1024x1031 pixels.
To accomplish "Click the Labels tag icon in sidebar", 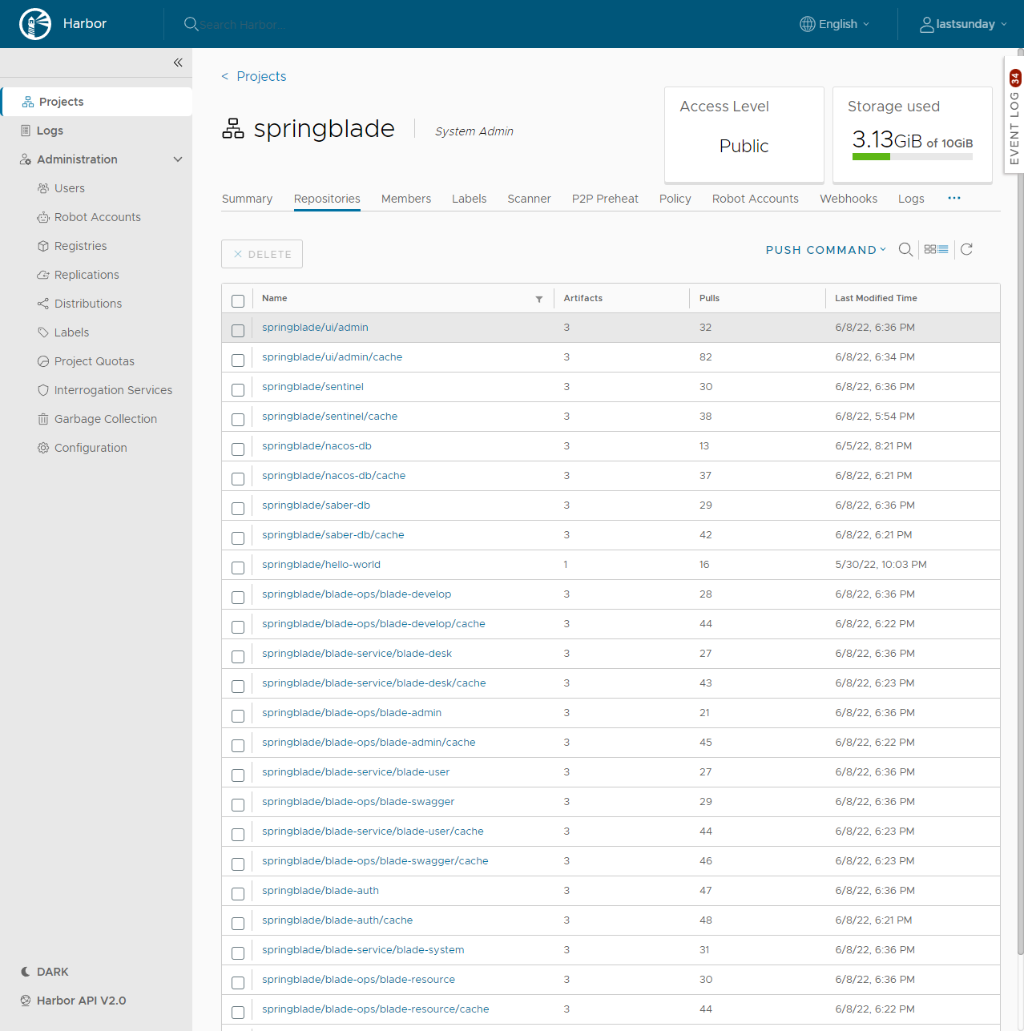I will click(x=43, y=332).
